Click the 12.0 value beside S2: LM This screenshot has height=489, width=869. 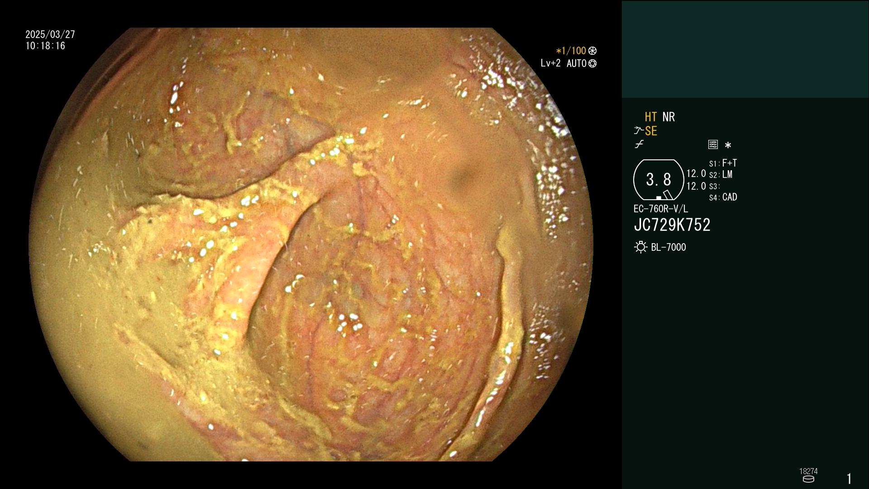coord(696,173)
